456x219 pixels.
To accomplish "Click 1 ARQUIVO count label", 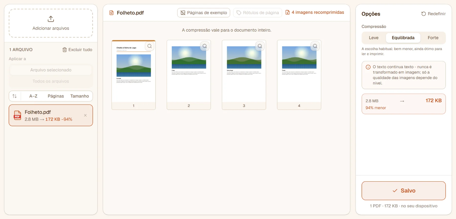I will pyautogui.click(x=21, y=50).
